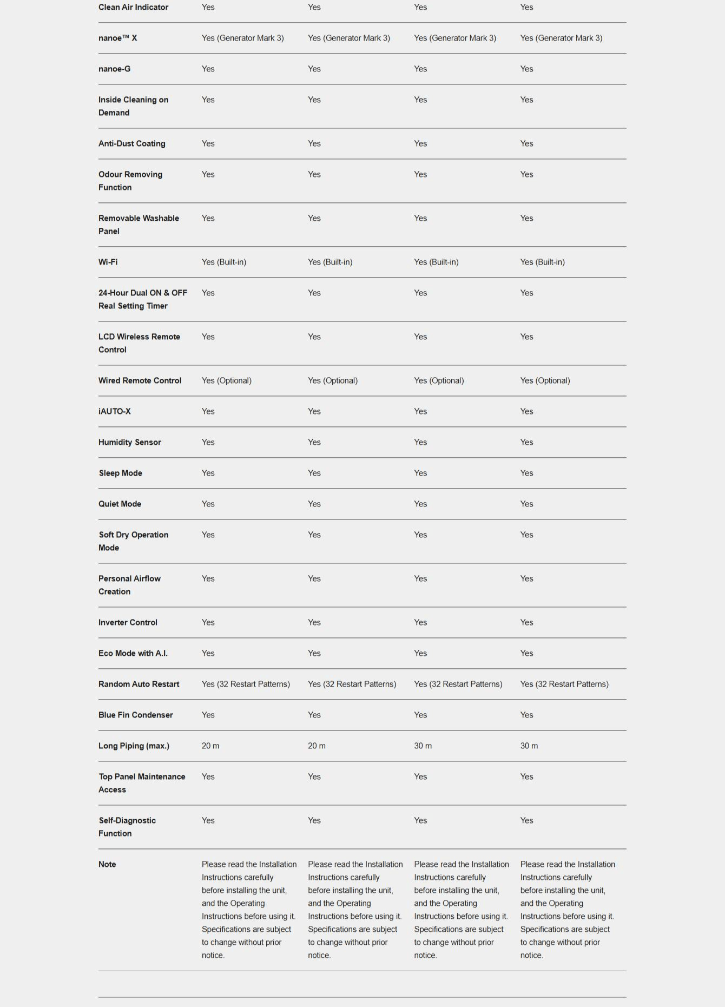Select the Sleep Mode label
This screenshot has height=1007, width=725.
coord(120,473)
